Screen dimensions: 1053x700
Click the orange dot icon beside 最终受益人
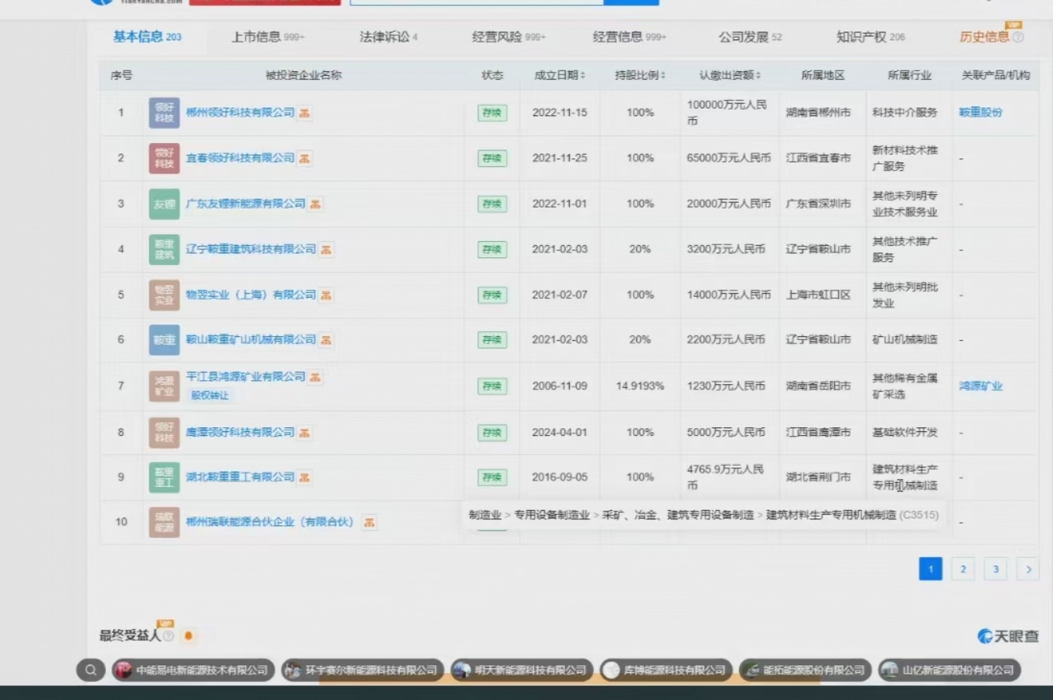[188, 636]
